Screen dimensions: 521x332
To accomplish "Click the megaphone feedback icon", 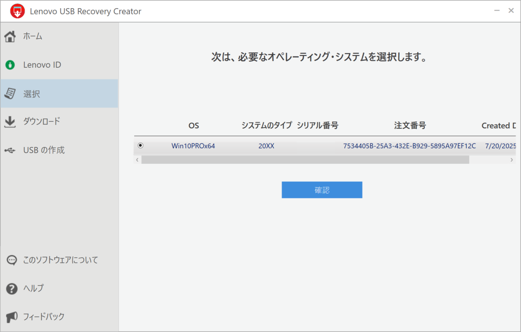I will tap(12, 316).
